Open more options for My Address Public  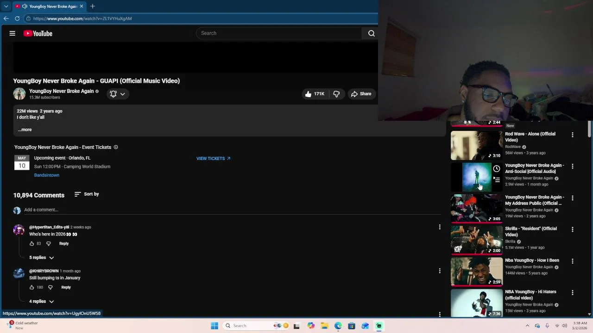coord(573,198)
